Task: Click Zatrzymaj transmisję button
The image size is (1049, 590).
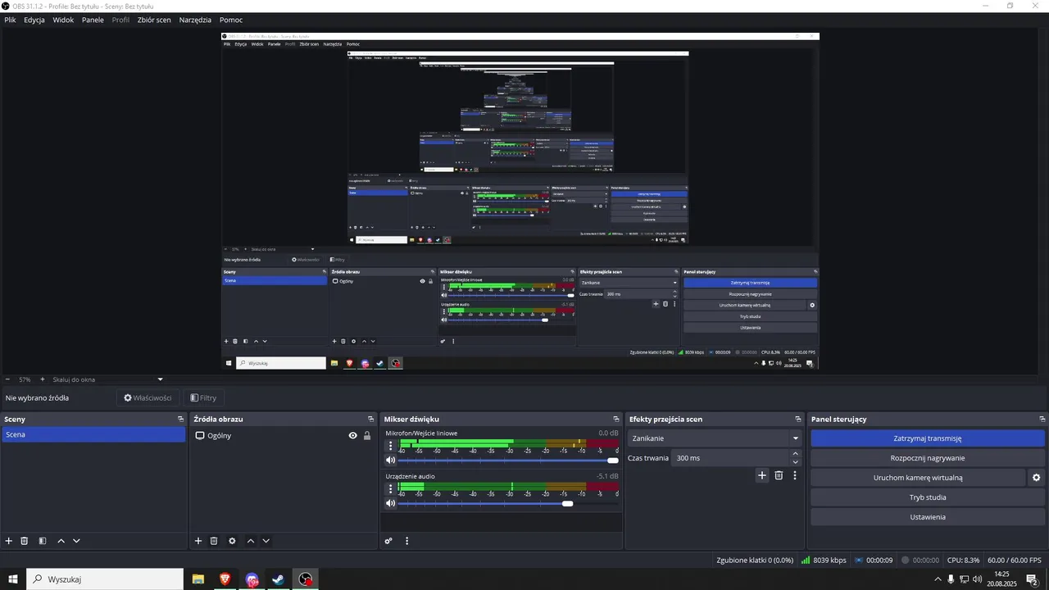Action: 928,438
